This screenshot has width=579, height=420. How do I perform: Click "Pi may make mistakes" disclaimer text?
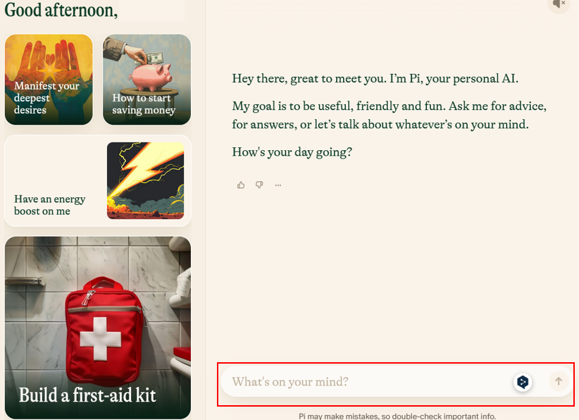coord(397,416)
